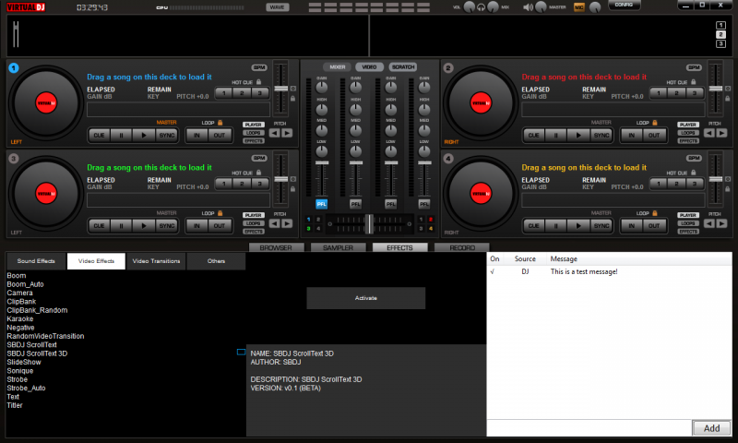The image size is (738, 443).
Task: Enable PFL on mixer channel 3
Action: pos(390,204)
